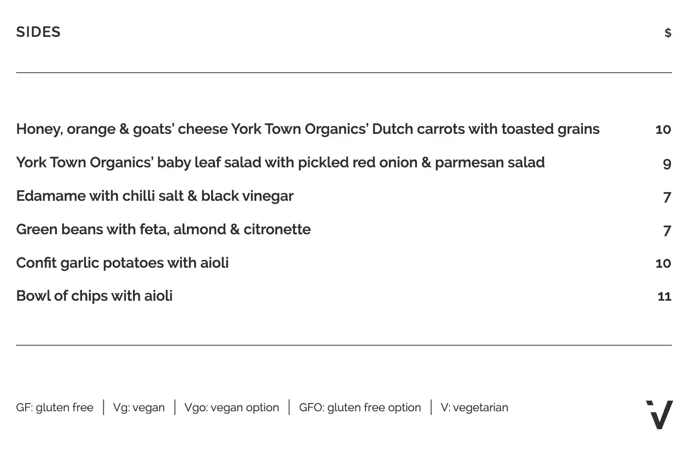This screenshot has width=698, height=453.
Task: Click the 'Vgo: vegan option' legend label
Action: coord(232,407)
